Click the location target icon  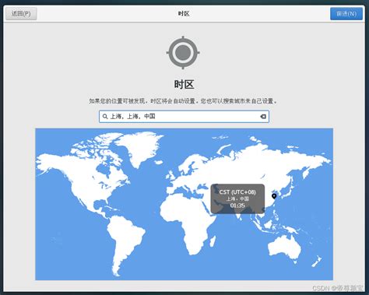[x=183, y=53]
